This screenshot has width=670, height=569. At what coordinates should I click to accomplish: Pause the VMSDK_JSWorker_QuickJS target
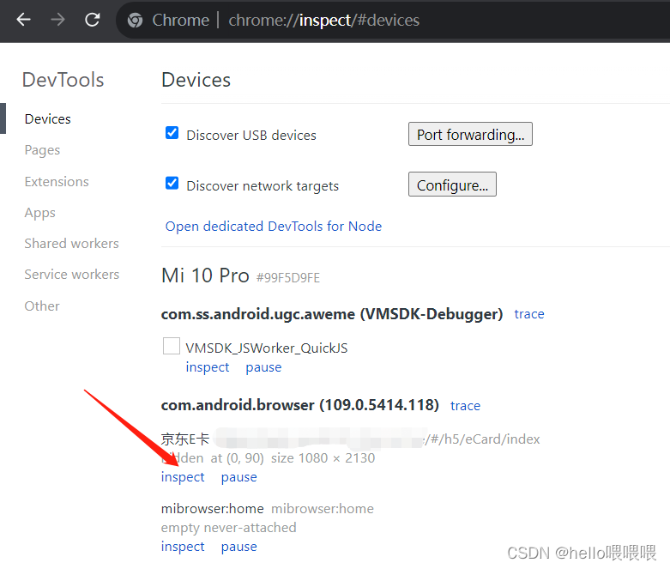coord(263,367)
